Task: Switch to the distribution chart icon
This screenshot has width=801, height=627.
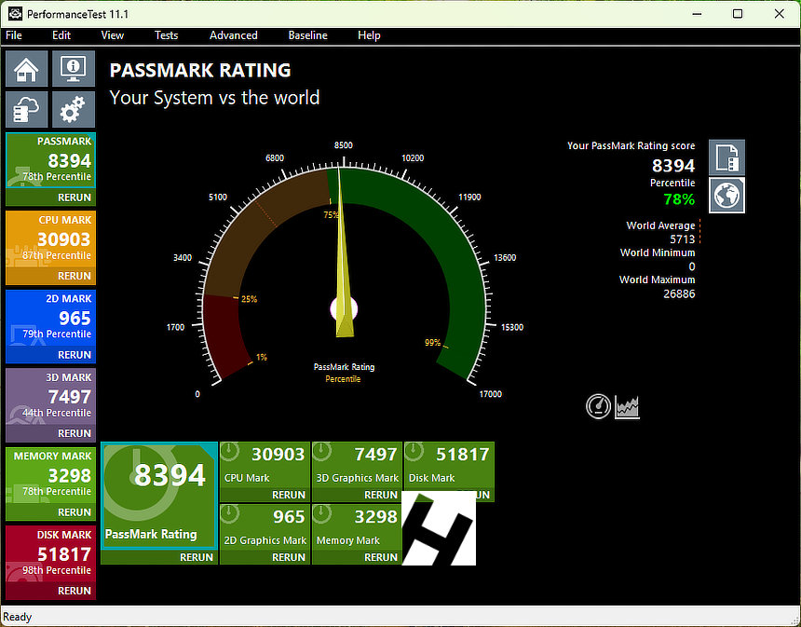Action: click(x=627, y=406)
